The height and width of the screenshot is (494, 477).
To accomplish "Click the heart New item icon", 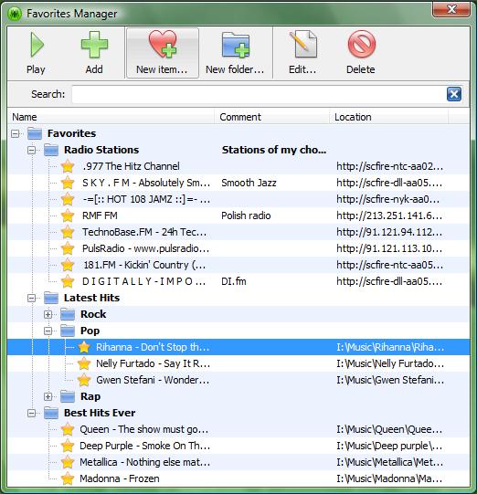I will click(163, 44).
